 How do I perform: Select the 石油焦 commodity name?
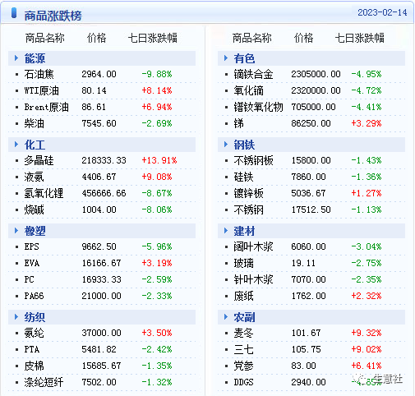pos(39,74)
